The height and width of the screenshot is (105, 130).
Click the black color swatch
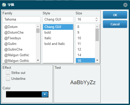pos(24,94)
